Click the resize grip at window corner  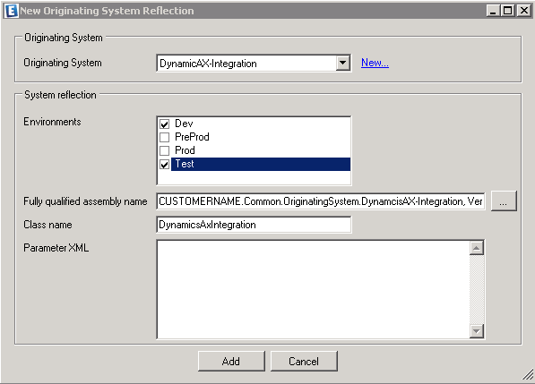coord(528,374)
